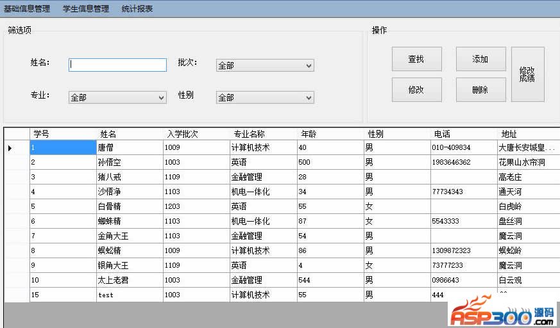Click the 专业名称 column header
Image resolution: width=560 pixels, height=328 pixels.
[x=263, y=134]
